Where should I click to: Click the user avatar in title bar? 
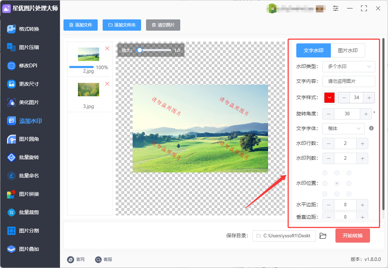coord(272,8)
